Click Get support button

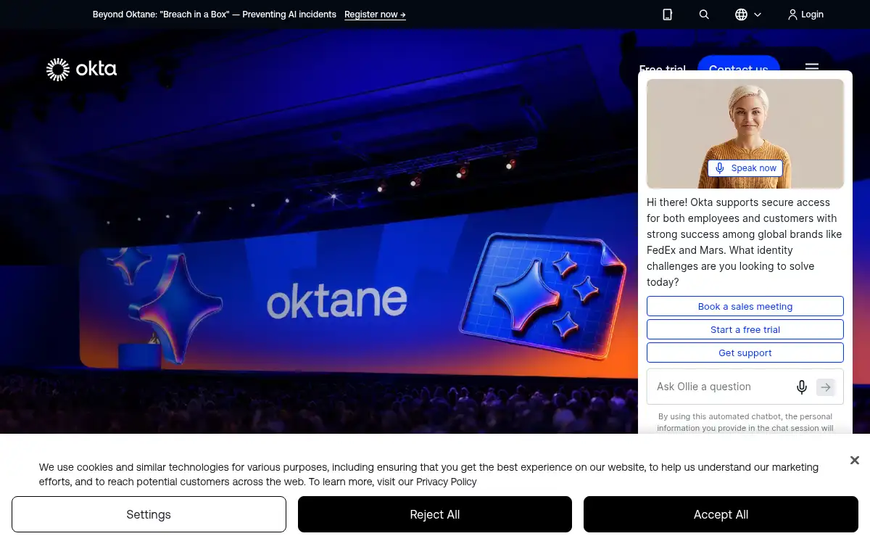tap(745, 353)
